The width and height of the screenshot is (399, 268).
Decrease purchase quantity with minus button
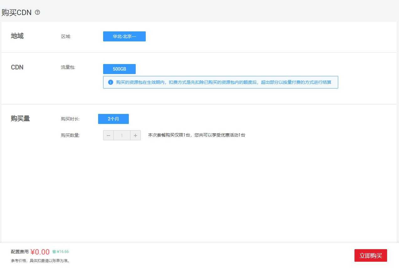108,136
